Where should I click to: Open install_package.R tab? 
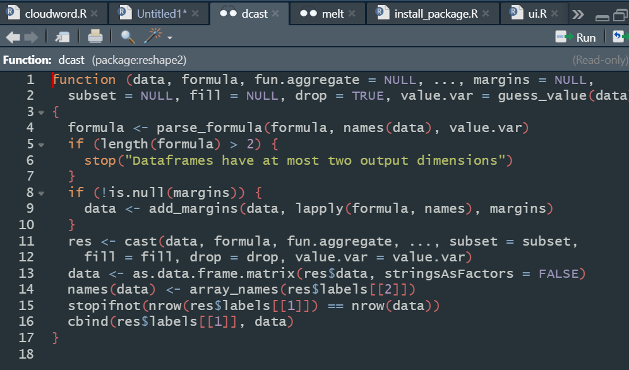(x=436, y=14)
